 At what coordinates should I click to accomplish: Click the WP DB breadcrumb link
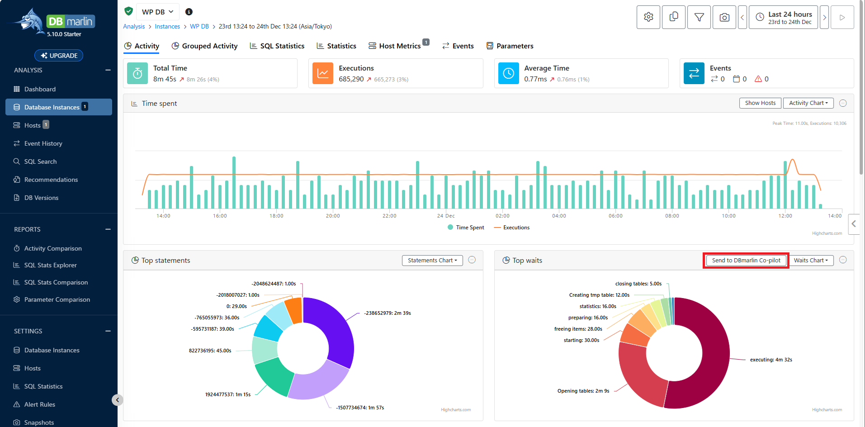click(199, 27)
